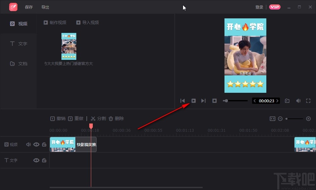
Task: Jump to previous frame in preview
Action: point(183,101)
